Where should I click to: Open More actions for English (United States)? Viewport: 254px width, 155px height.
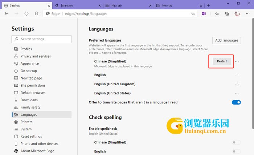tap(237, 93)
